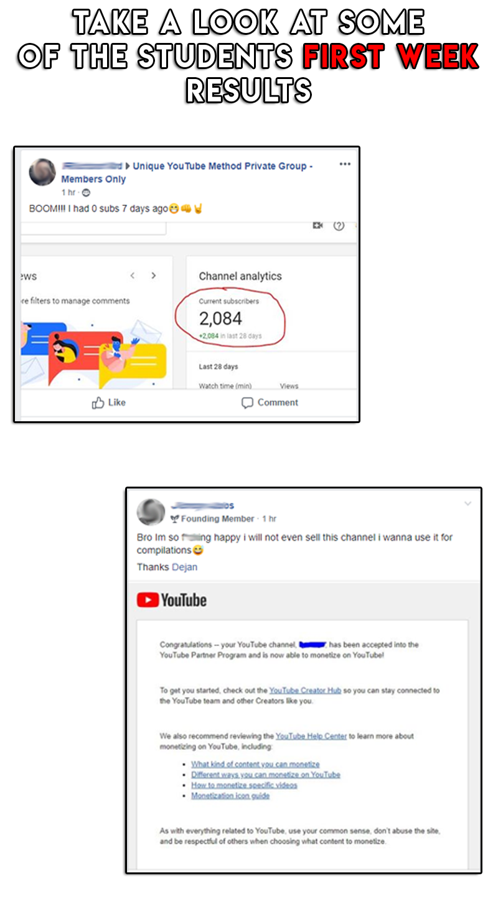The image size is (498, 906).
Task: Click the Like thumbs-up icon
Action: [x=98, y=403]
